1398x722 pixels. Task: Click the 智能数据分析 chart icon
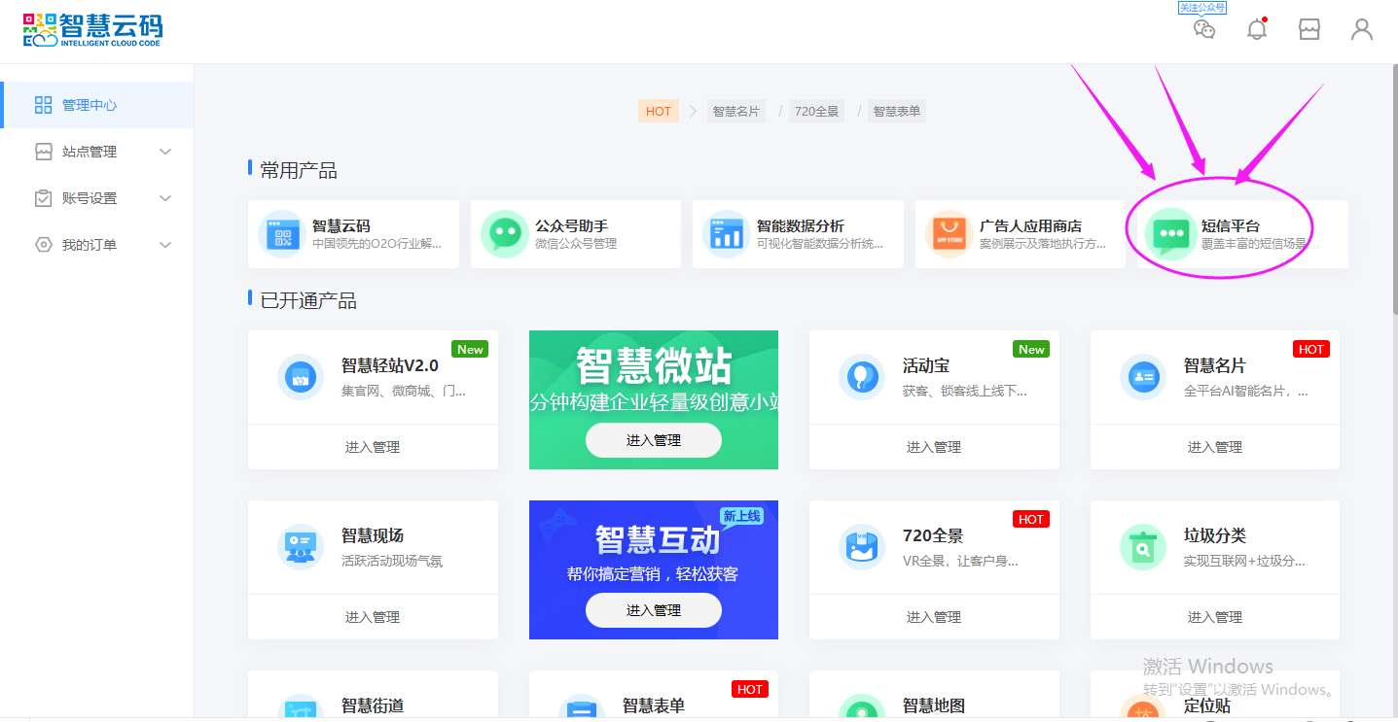pyautogui.click(x=726, y=234)
